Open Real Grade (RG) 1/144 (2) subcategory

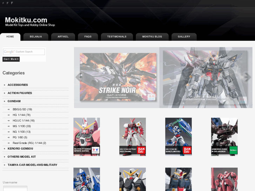(x=29, y=143)
